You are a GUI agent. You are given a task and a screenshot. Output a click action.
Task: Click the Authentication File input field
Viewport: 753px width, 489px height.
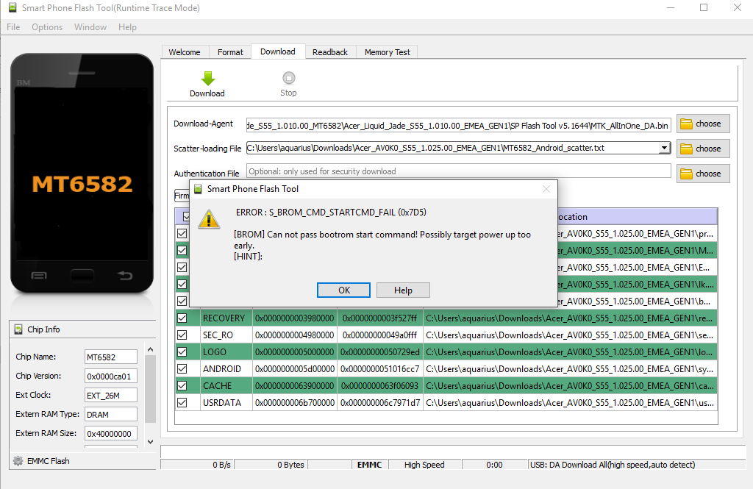coord(459,171)
